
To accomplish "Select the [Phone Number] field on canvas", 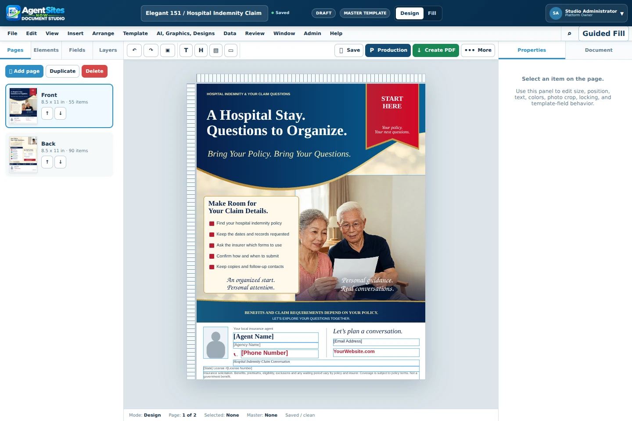I will (280, 353).
